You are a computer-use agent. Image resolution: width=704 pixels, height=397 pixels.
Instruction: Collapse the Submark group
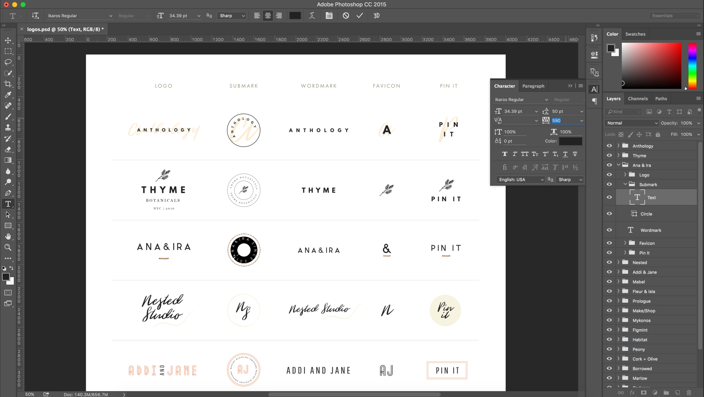click(625, 184)
